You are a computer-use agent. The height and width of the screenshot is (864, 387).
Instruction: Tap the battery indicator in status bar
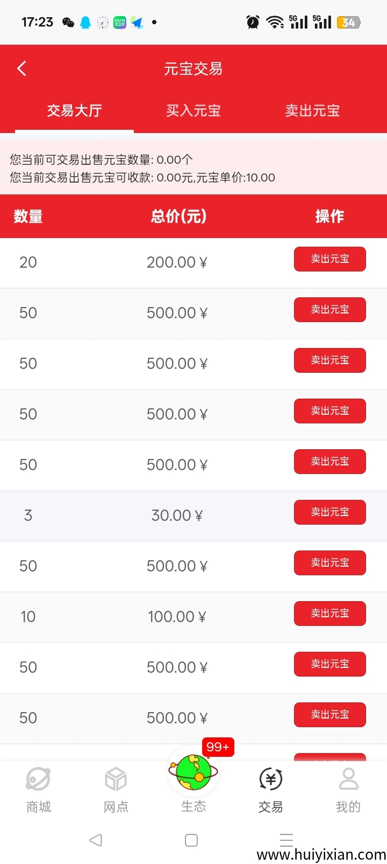point(348,23)
